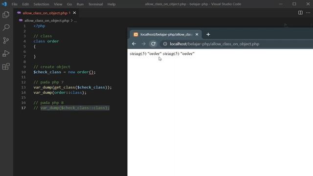Click line number 10 in the gutter

click(x=23, y=72)
